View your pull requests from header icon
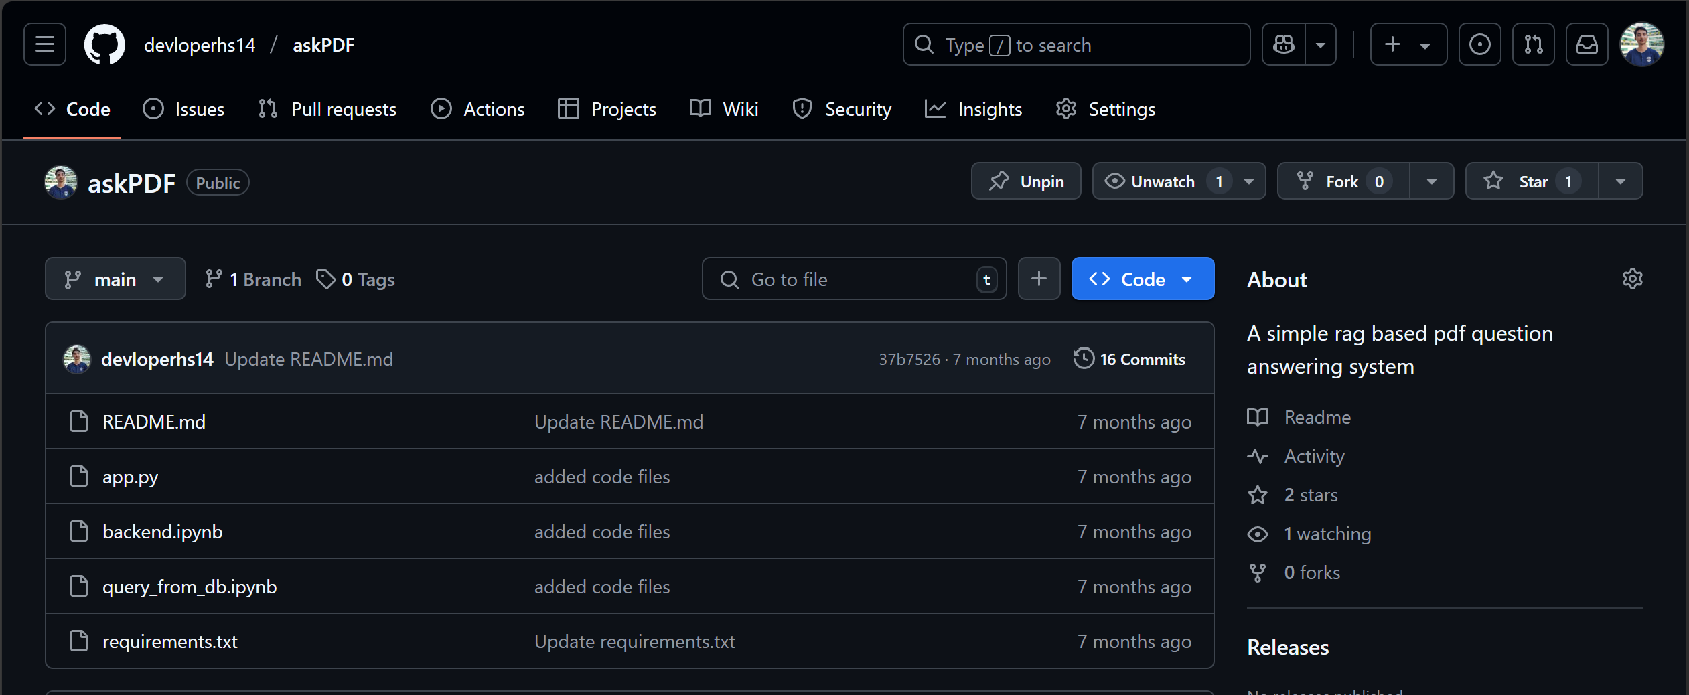This screenshot has width=1689, height=695. click(x=1534, y=44)
